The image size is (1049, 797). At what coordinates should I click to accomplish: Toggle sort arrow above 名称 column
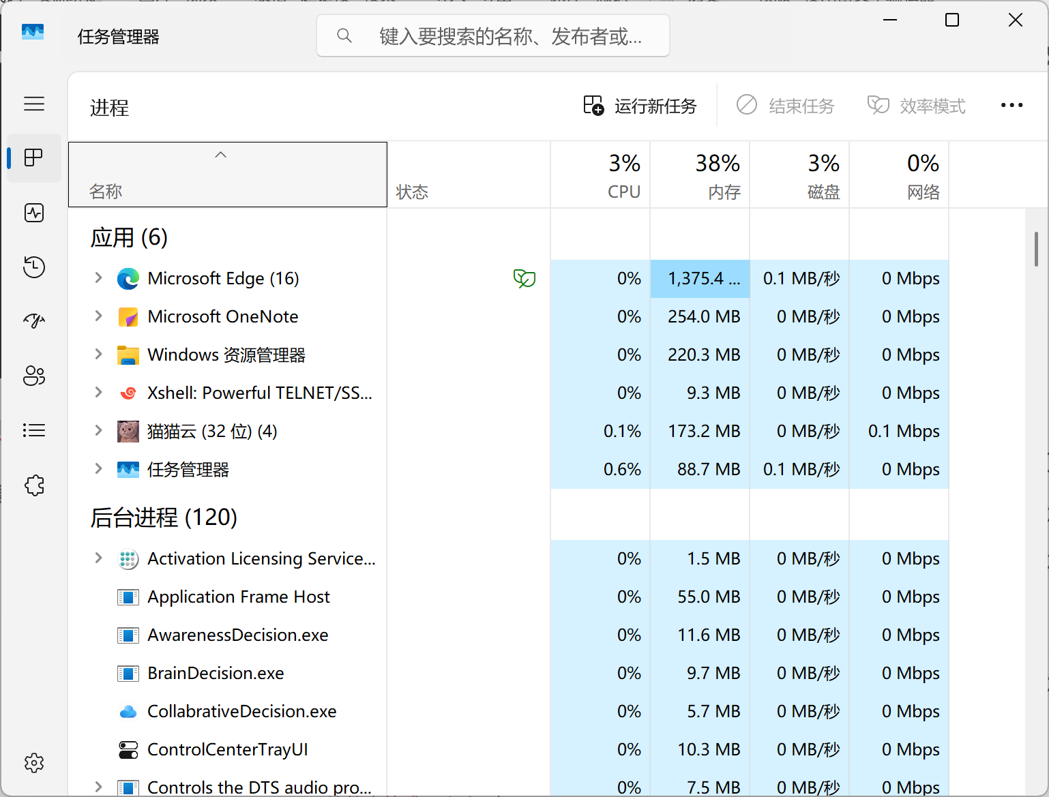[x=220, y=155]
